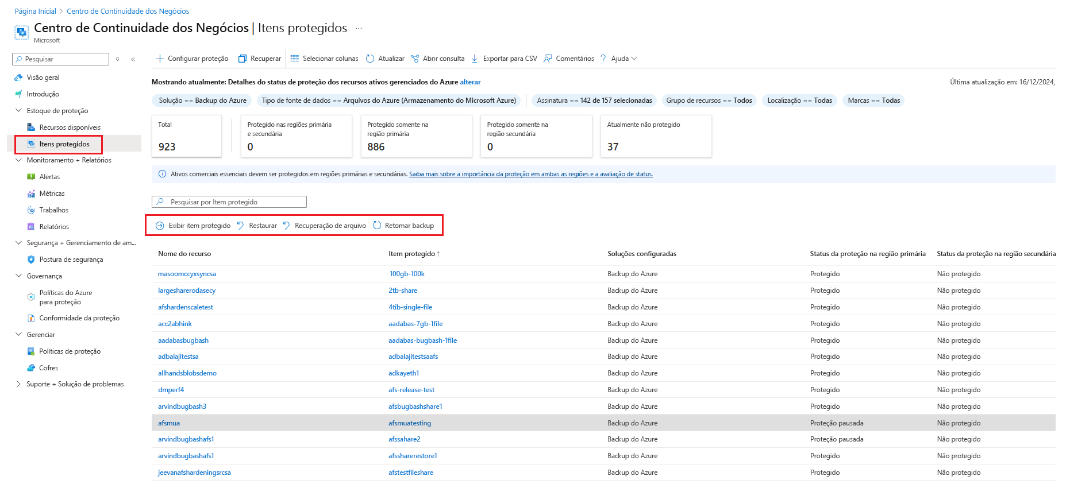Click the Localização == Todas filter pill
1070x484 pixels.
tap(800, 100)
